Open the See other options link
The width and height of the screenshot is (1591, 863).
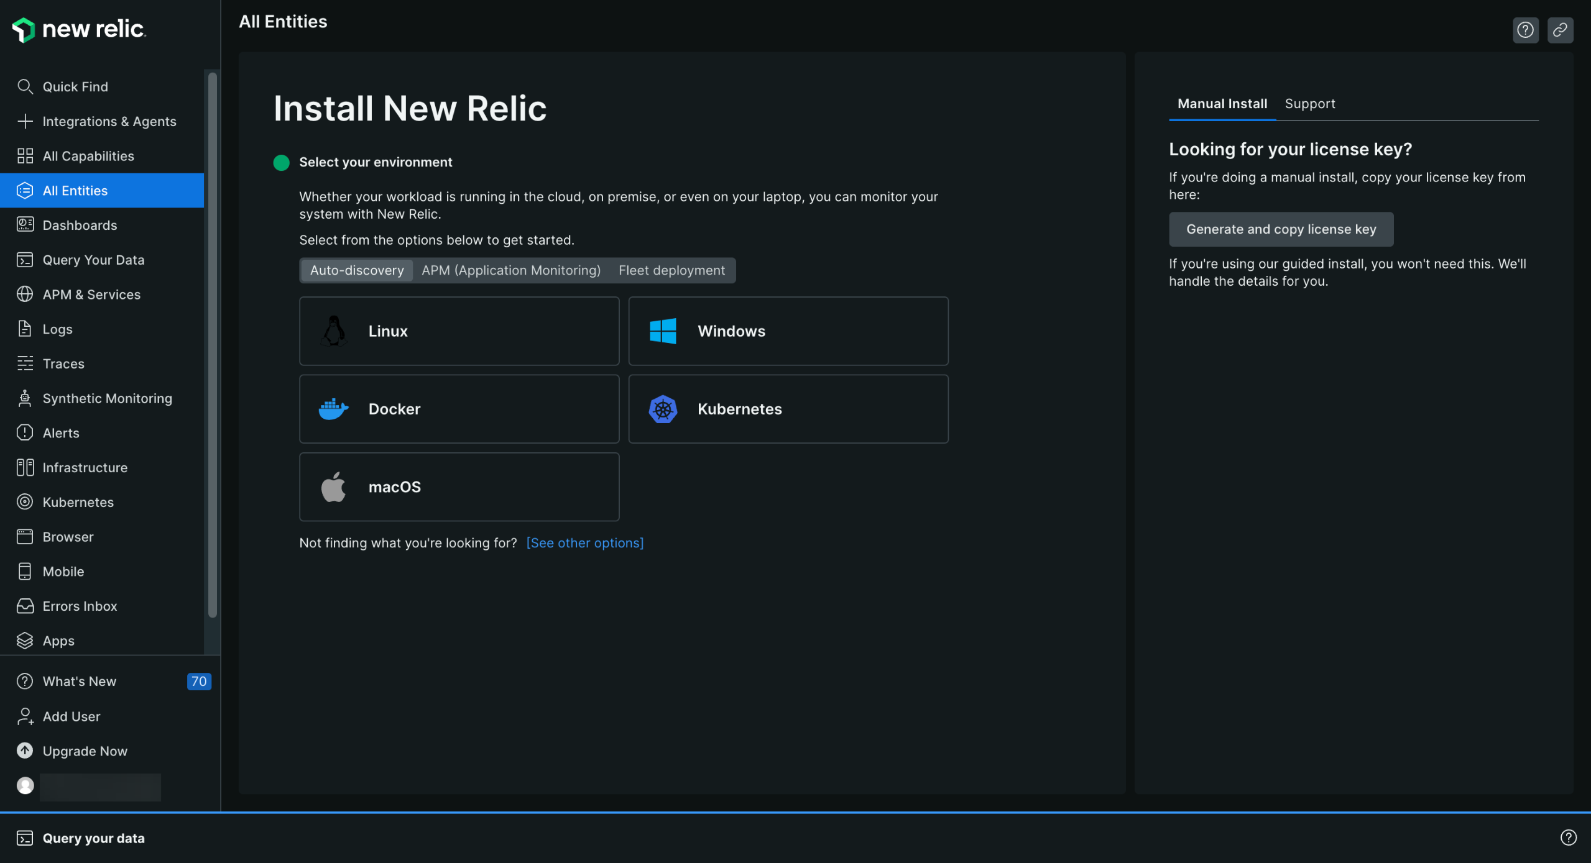584,543
